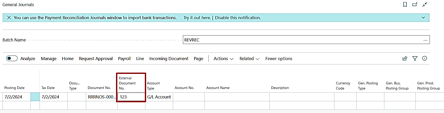
Task: Expand the notification bar chevron
Action: [423, 18]
